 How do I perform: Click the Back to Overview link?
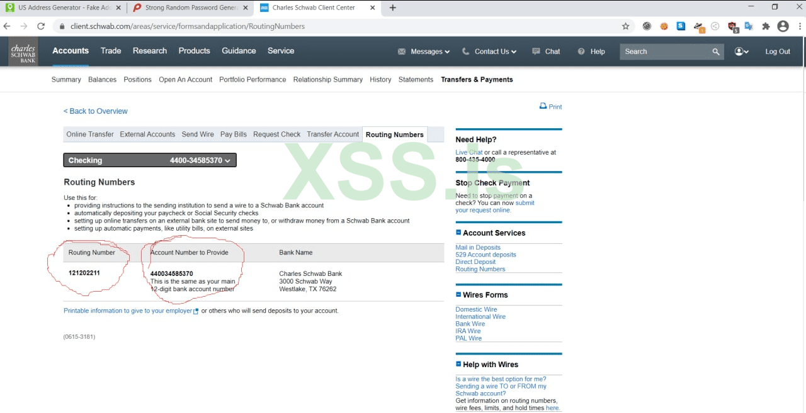coord(95,111)
